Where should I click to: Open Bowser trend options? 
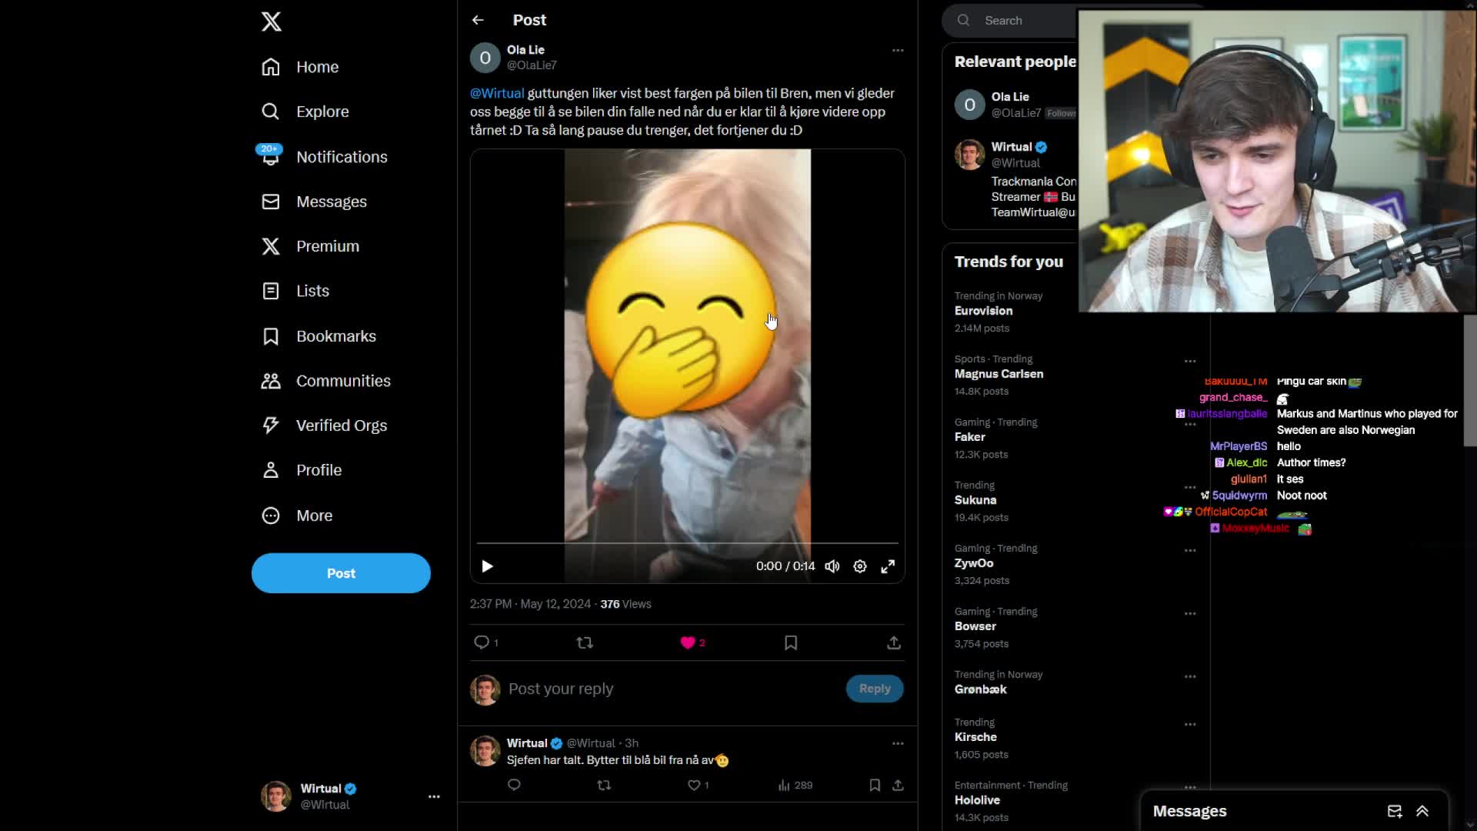pyautogui.click(x=1190, y=613)
